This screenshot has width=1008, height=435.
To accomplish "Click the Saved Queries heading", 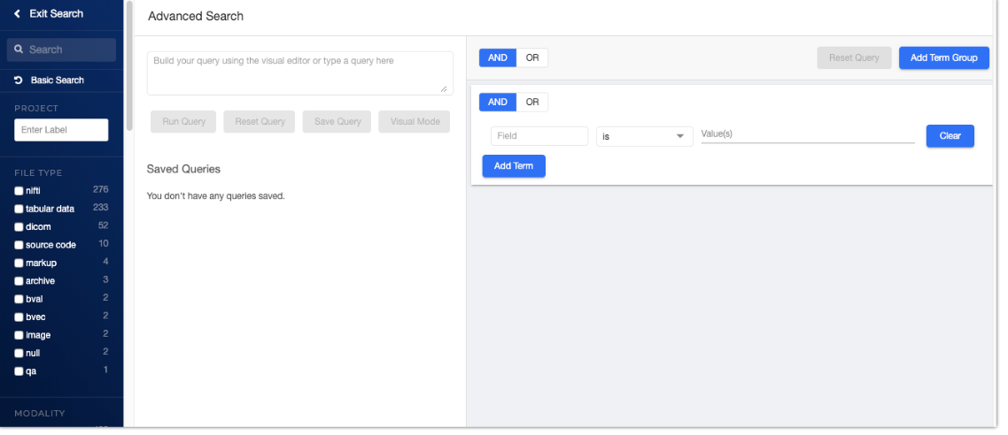I will click(183, 170).
